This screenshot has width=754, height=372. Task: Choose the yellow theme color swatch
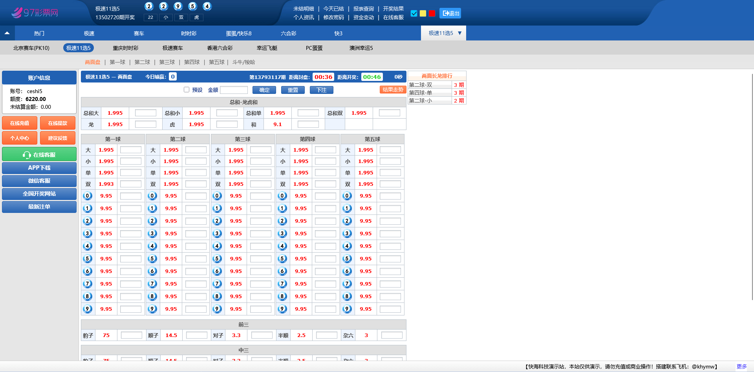click(x=423, y=13)
